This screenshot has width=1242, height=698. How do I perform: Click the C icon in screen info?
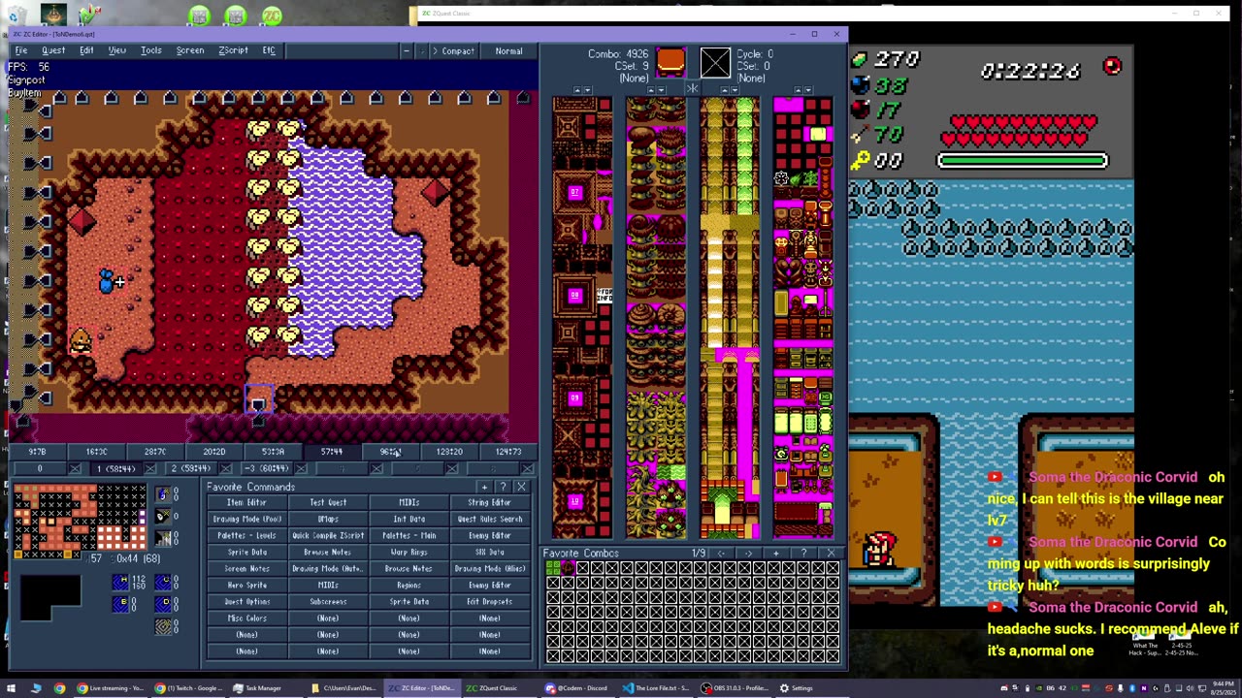coord(163,582)
